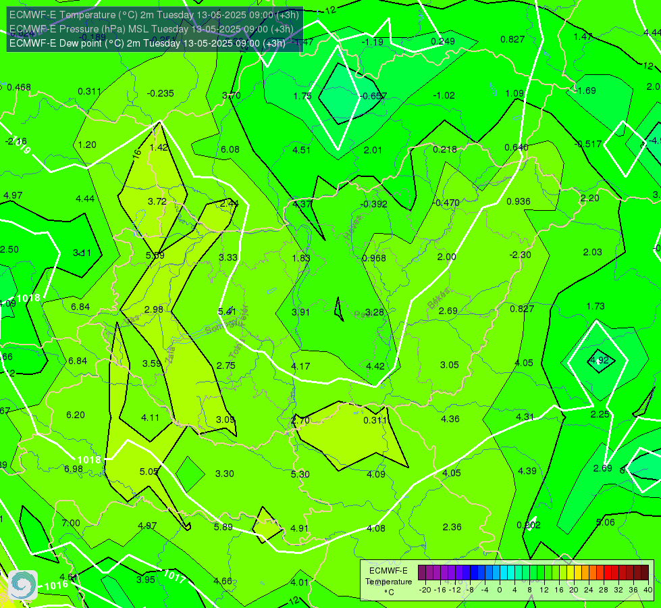This screenshot has width=661, height=608.
Task: Click the dew point value 2.98
Action: pos(153,309)
